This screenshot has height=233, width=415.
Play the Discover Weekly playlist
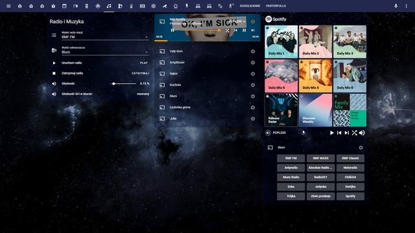tap(316, 110)
